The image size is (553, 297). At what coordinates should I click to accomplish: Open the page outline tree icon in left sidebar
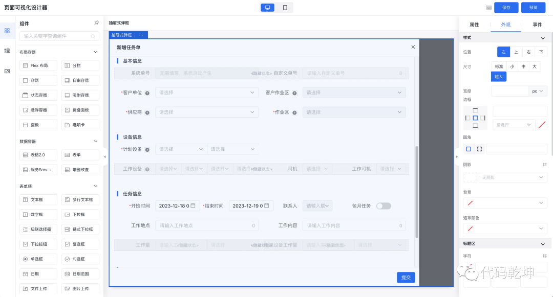click(7, 51)
